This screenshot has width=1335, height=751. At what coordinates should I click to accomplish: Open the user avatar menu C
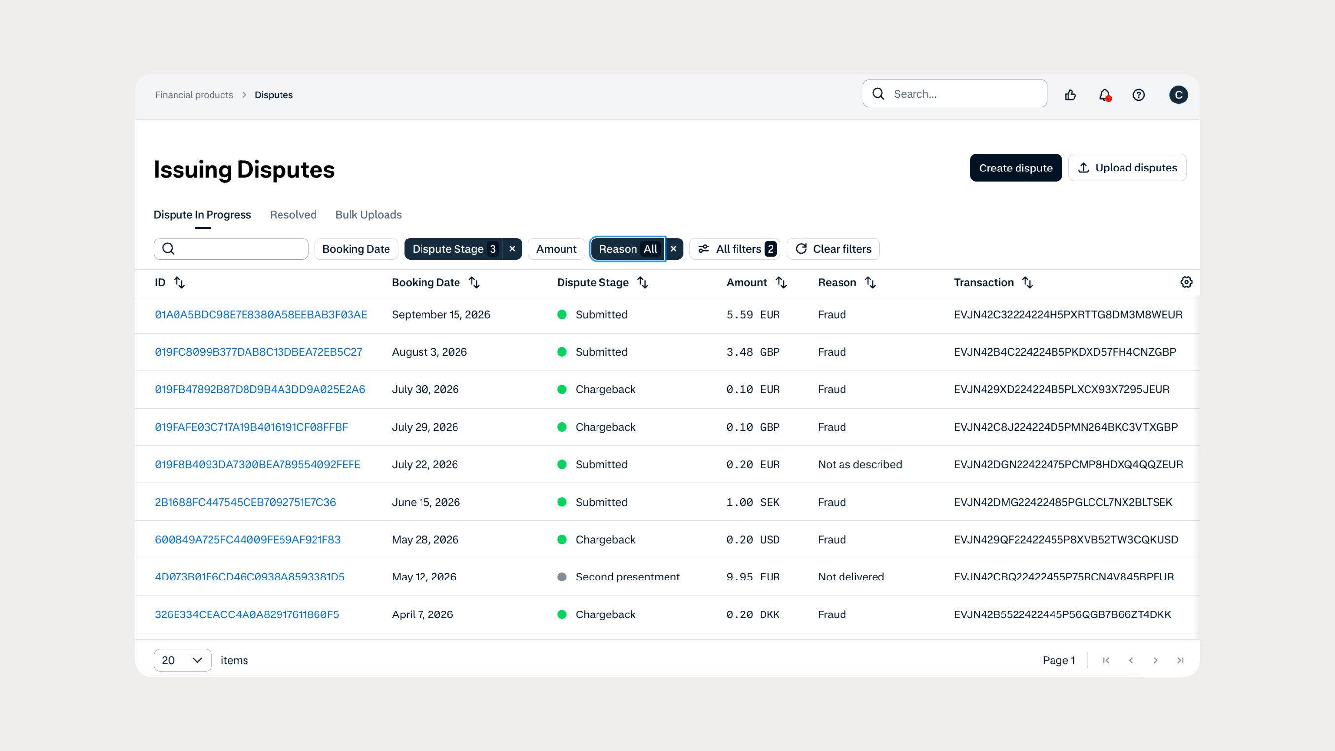pyautogui.click(x=1178, y=95)
